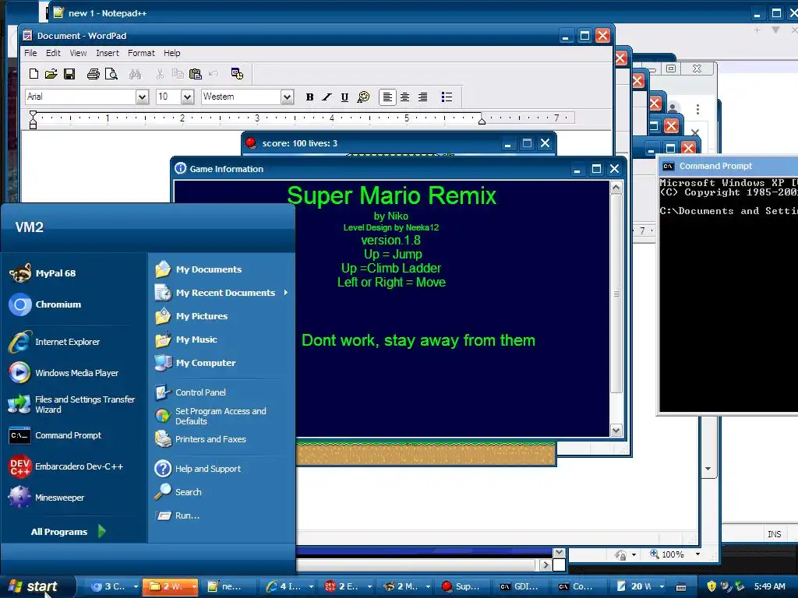Toggle Underline formatting in WordPad
Viewport: 798px width, 598px height.
[344, 97]
